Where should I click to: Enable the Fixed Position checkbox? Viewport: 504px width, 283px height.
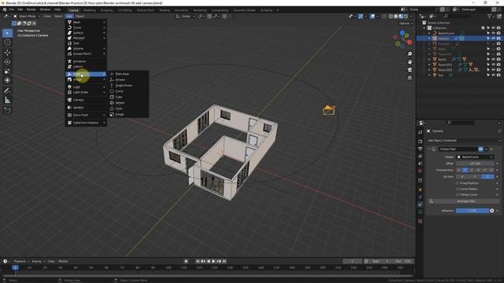pyautogui.click(x=458, y=183)
